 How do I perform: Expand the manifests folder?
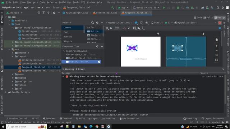click(x=9, y=21)
